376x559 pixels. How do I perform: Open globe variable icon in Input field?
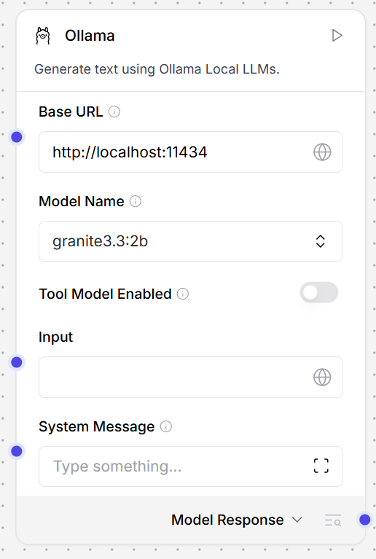pyautogui.click(x=322, y=378)
